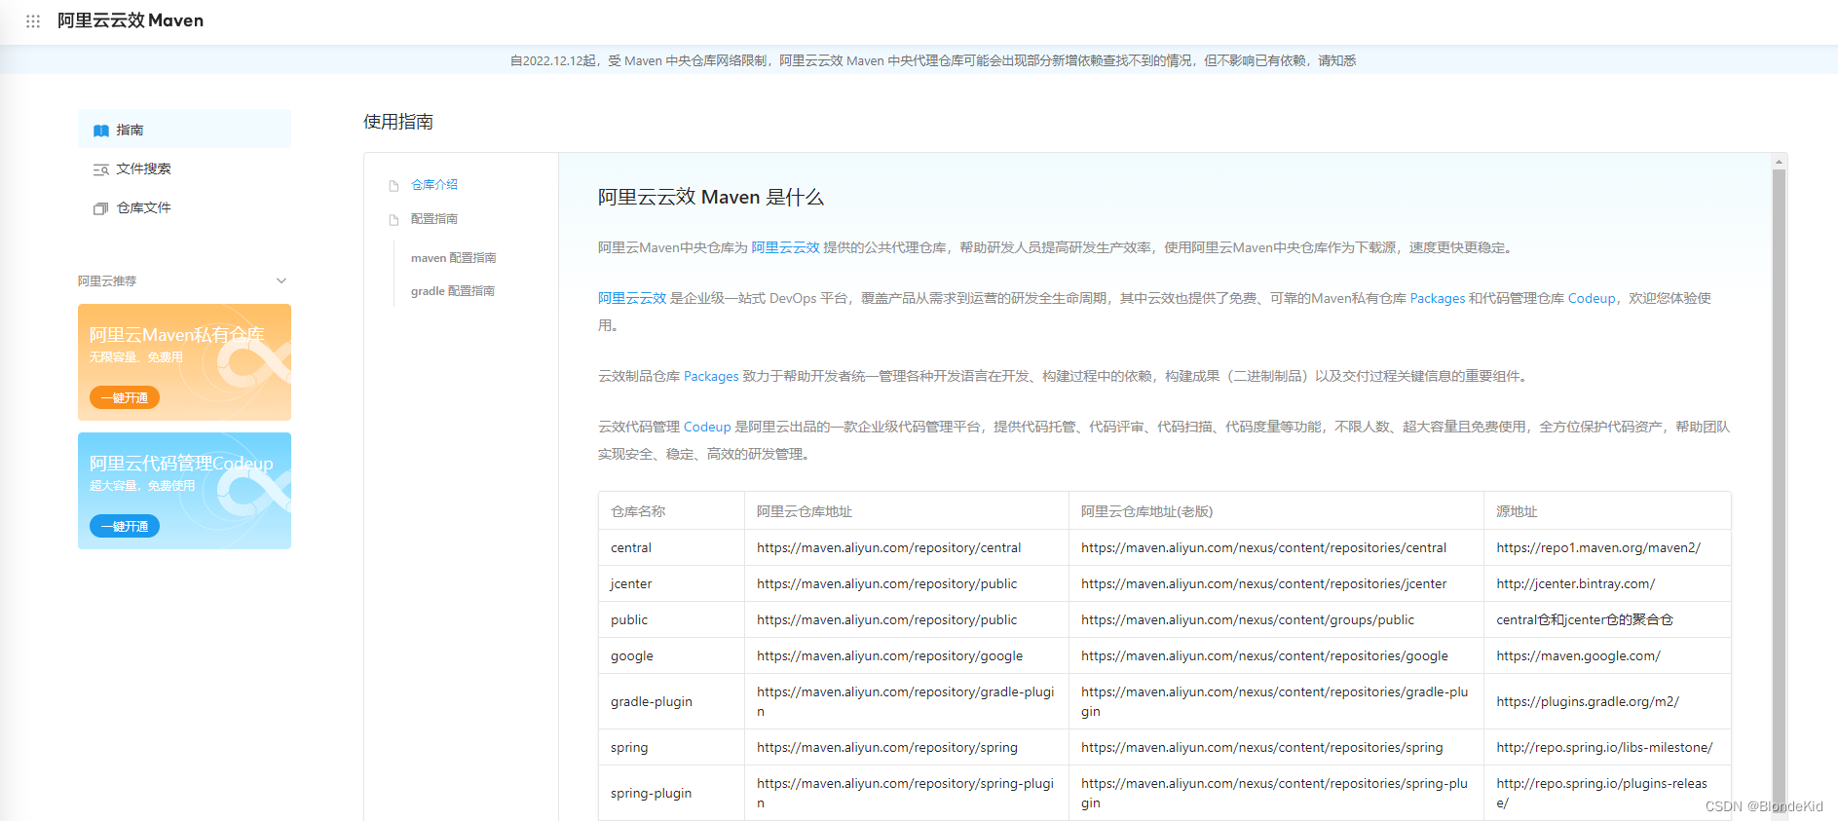This screenshot has height=821, width=1838.
Task: Open the Codeup link after 云效代码管理
Action: coord(707,427)
